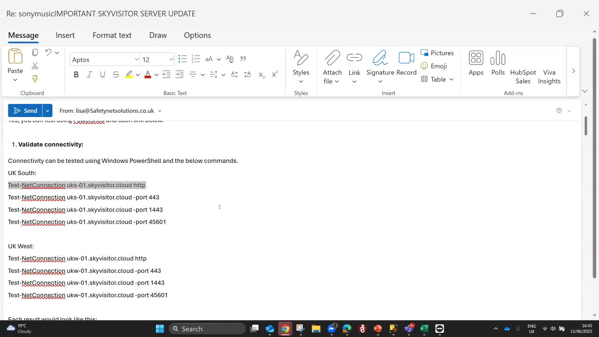
Task: Toggle Strikethrough formatting
Action: (x=116, y=74)
